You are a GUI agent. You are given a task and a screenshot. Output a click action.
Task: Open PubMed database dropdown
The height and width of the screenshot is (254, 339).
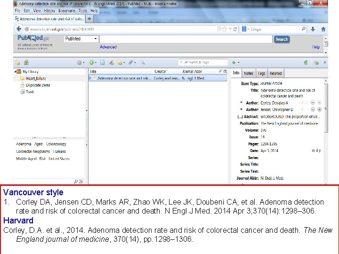click(81, 39)
